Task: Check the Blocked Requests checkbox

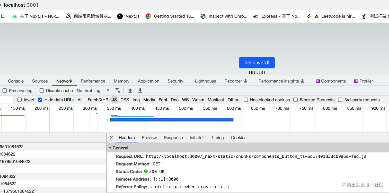Action: [296, 100]
